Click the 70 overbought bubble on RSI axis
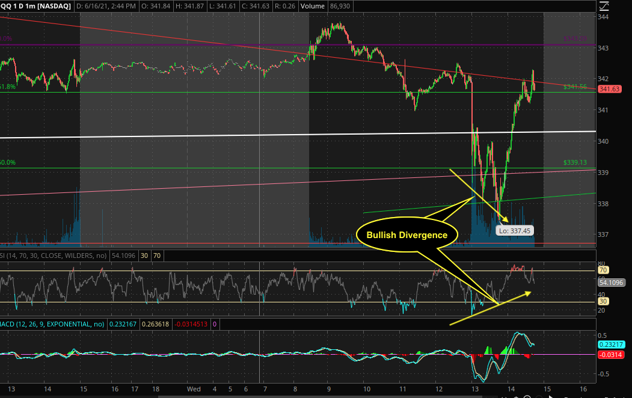The image size is (632, 398). pos(603,271)
